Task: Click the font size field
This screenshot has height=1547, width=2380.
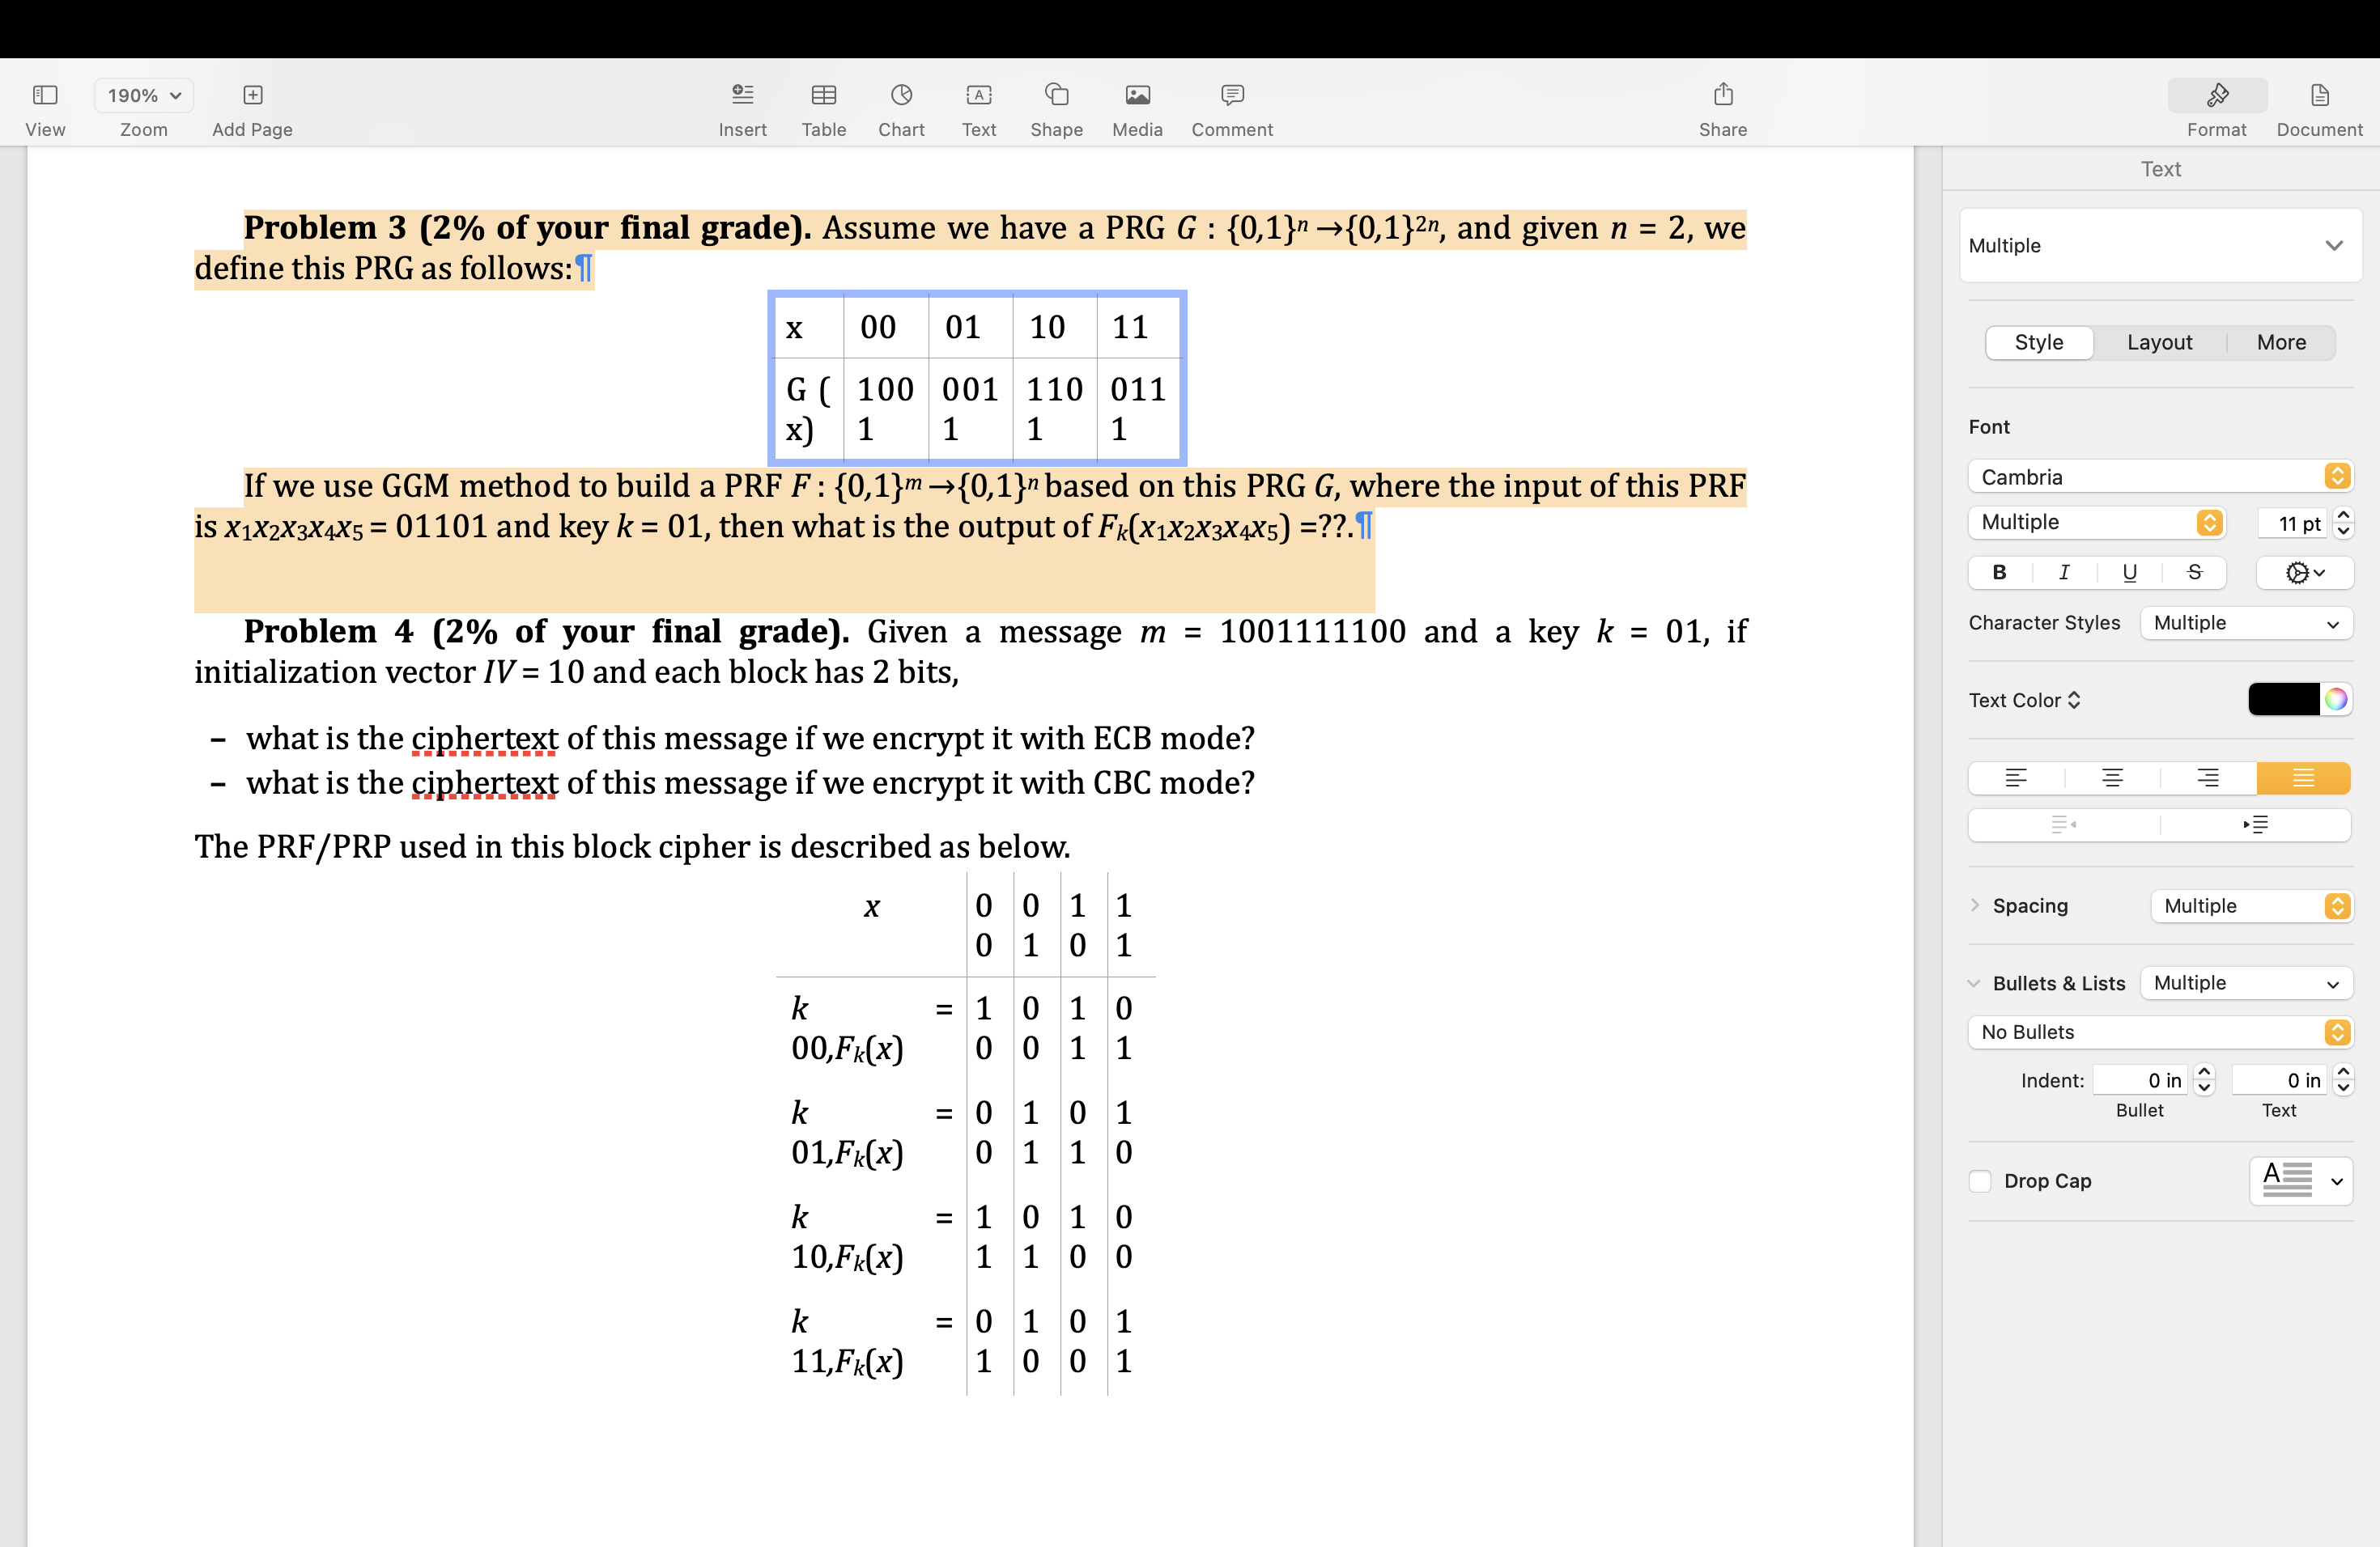Action: [x=2292, y=523]
